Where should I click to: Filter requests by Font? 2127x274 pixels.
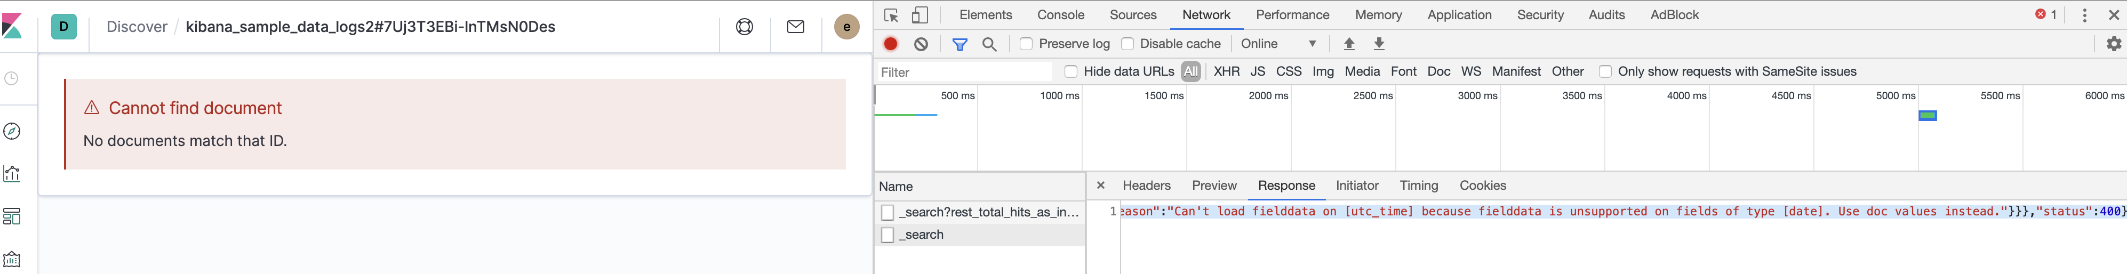[x=1403, y=72]
